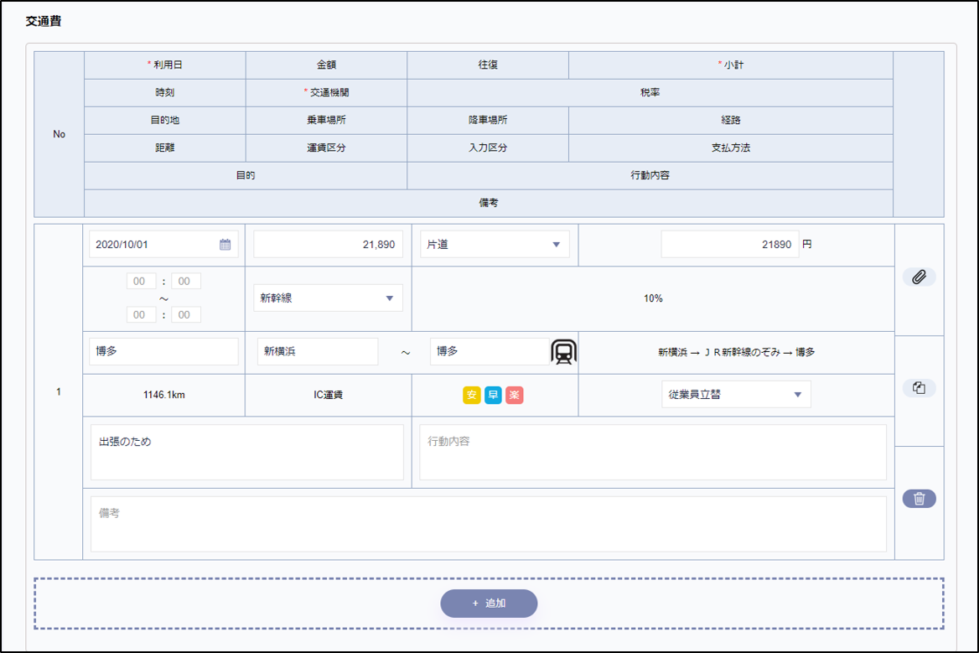The image size is (979, 653).
Task: Open the calendar date picker icon
Action: pos(225,245)
